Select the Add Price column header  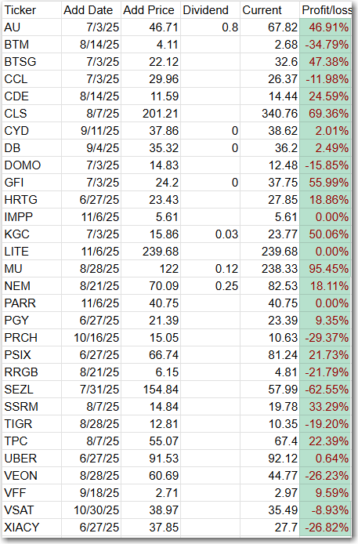pos(150,10)
